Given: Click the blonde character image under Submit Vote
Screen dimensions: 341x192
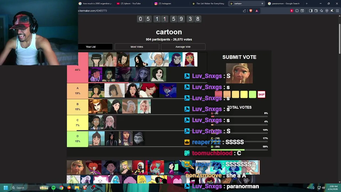Looking at the screenshot, I should [239, 73].
